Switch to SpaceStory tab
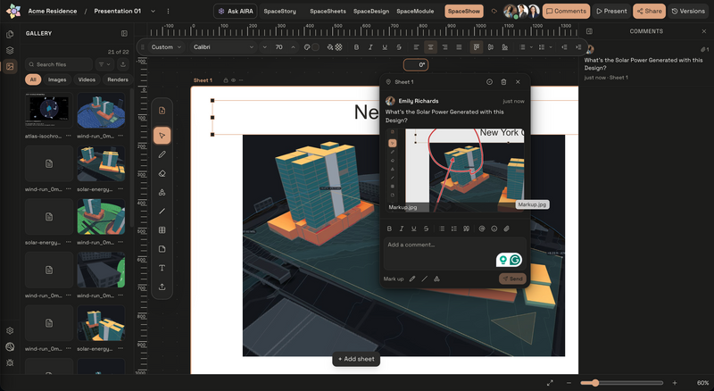 pos(279,11)
